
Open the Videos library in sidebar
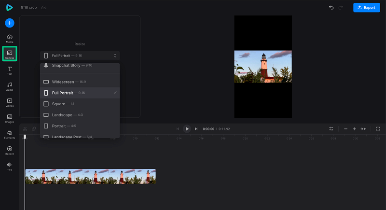[x=10, y=103]
